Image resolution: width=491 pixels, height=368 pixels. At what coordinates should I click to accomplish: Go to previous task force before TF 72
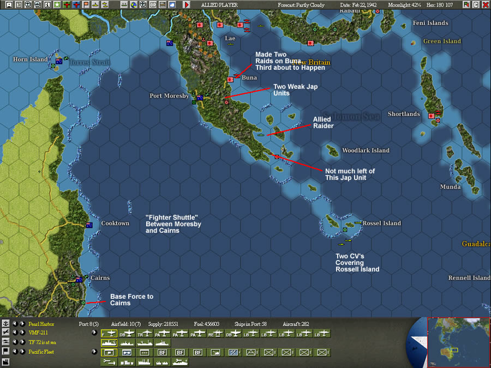[15, 342]
